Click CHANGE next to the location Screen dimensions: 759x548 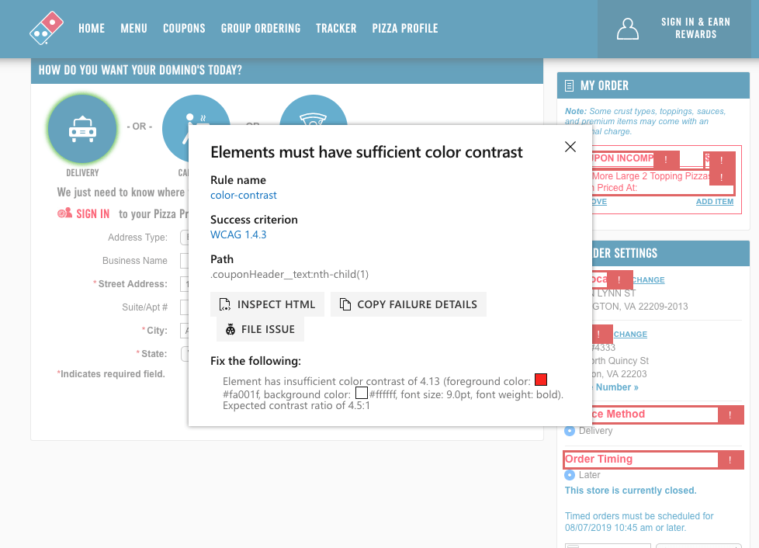point(648,279)
